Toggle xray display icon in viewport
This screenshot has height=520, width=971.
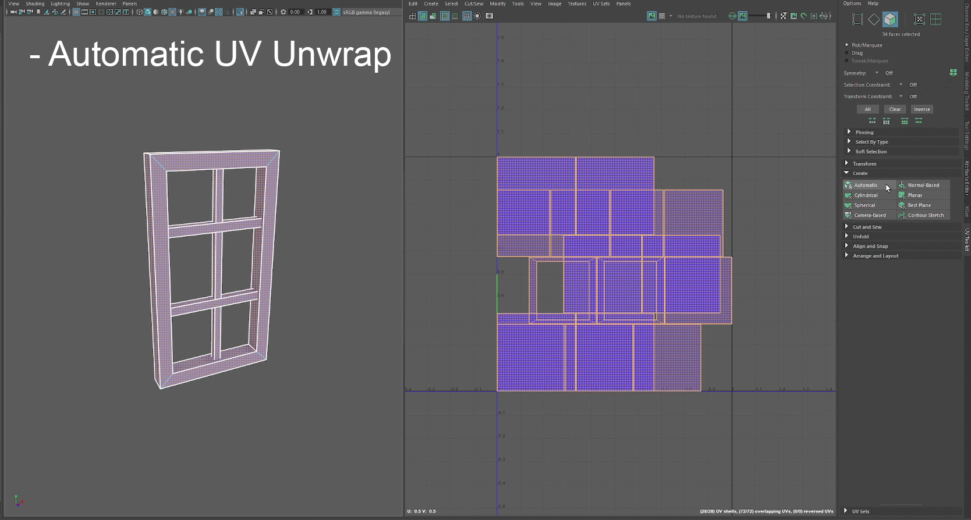253,12
